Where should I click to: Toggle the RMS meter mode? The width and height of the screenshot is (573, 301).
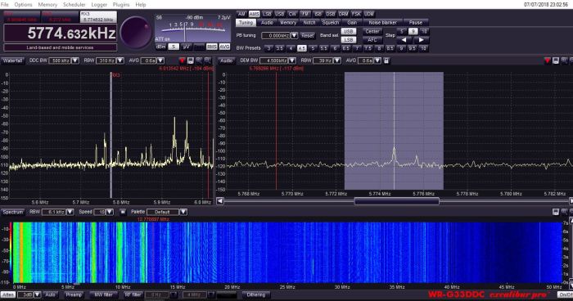pyautogui.click(x=211, y=47)
